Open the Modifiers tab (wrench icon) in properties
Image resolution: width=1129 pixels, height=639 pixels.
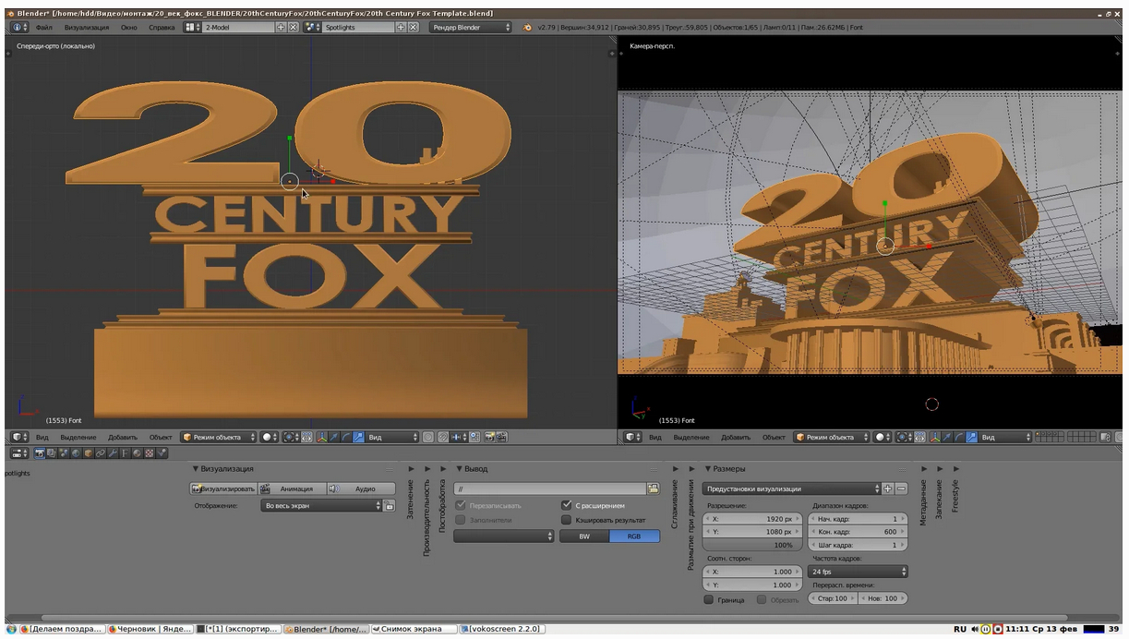point(113,453)
